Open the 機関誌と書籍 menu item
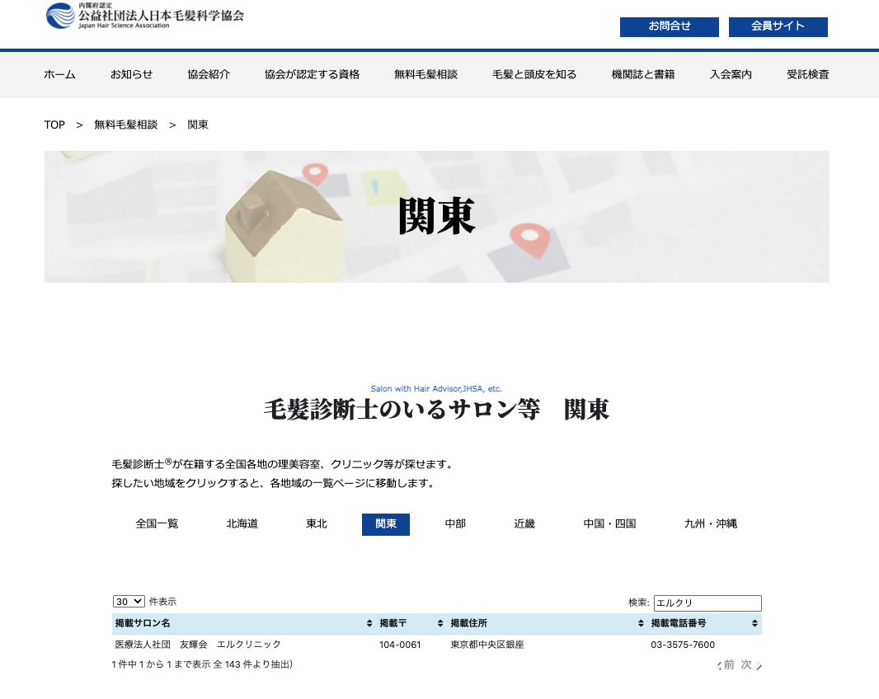This screenshot has height=699, width=879. [643, 74]
